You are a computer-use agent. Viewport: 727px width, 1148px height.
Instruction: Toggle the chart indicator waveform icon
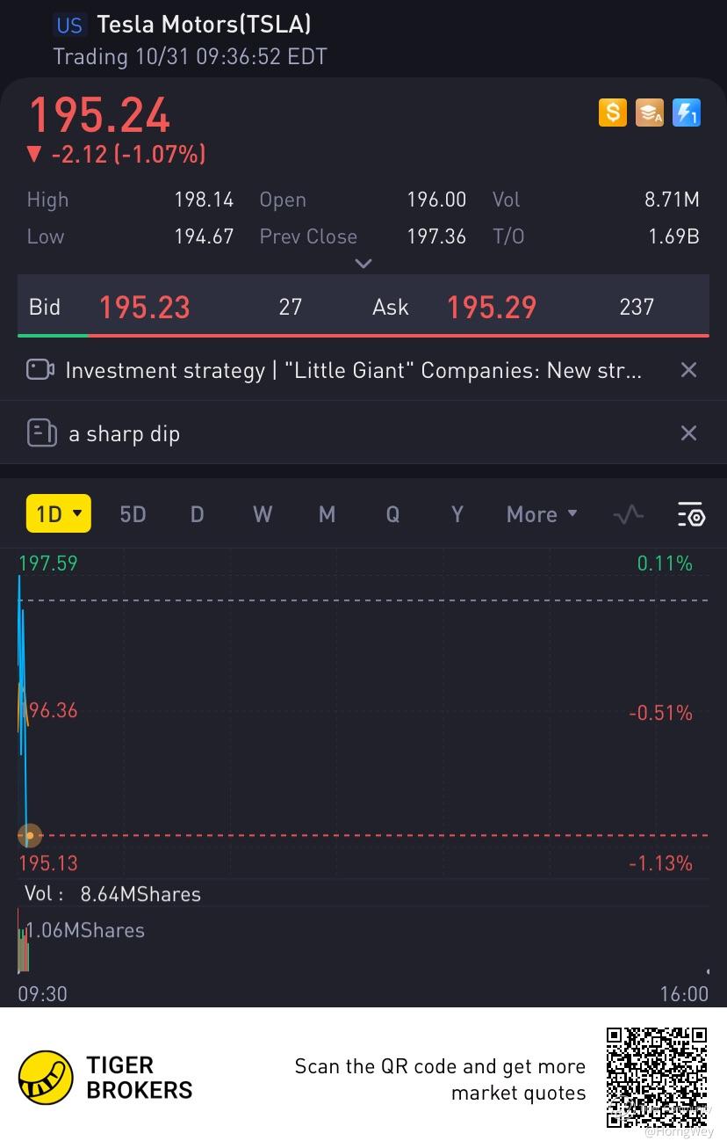click(x=629, y=515)
